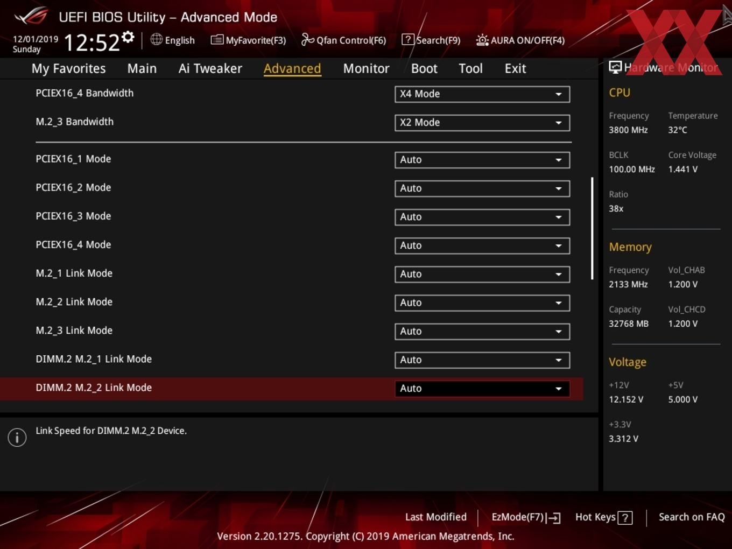Click the info icon beside help text
This screenshot has height=549, width=732.
[x=17, y=438]
